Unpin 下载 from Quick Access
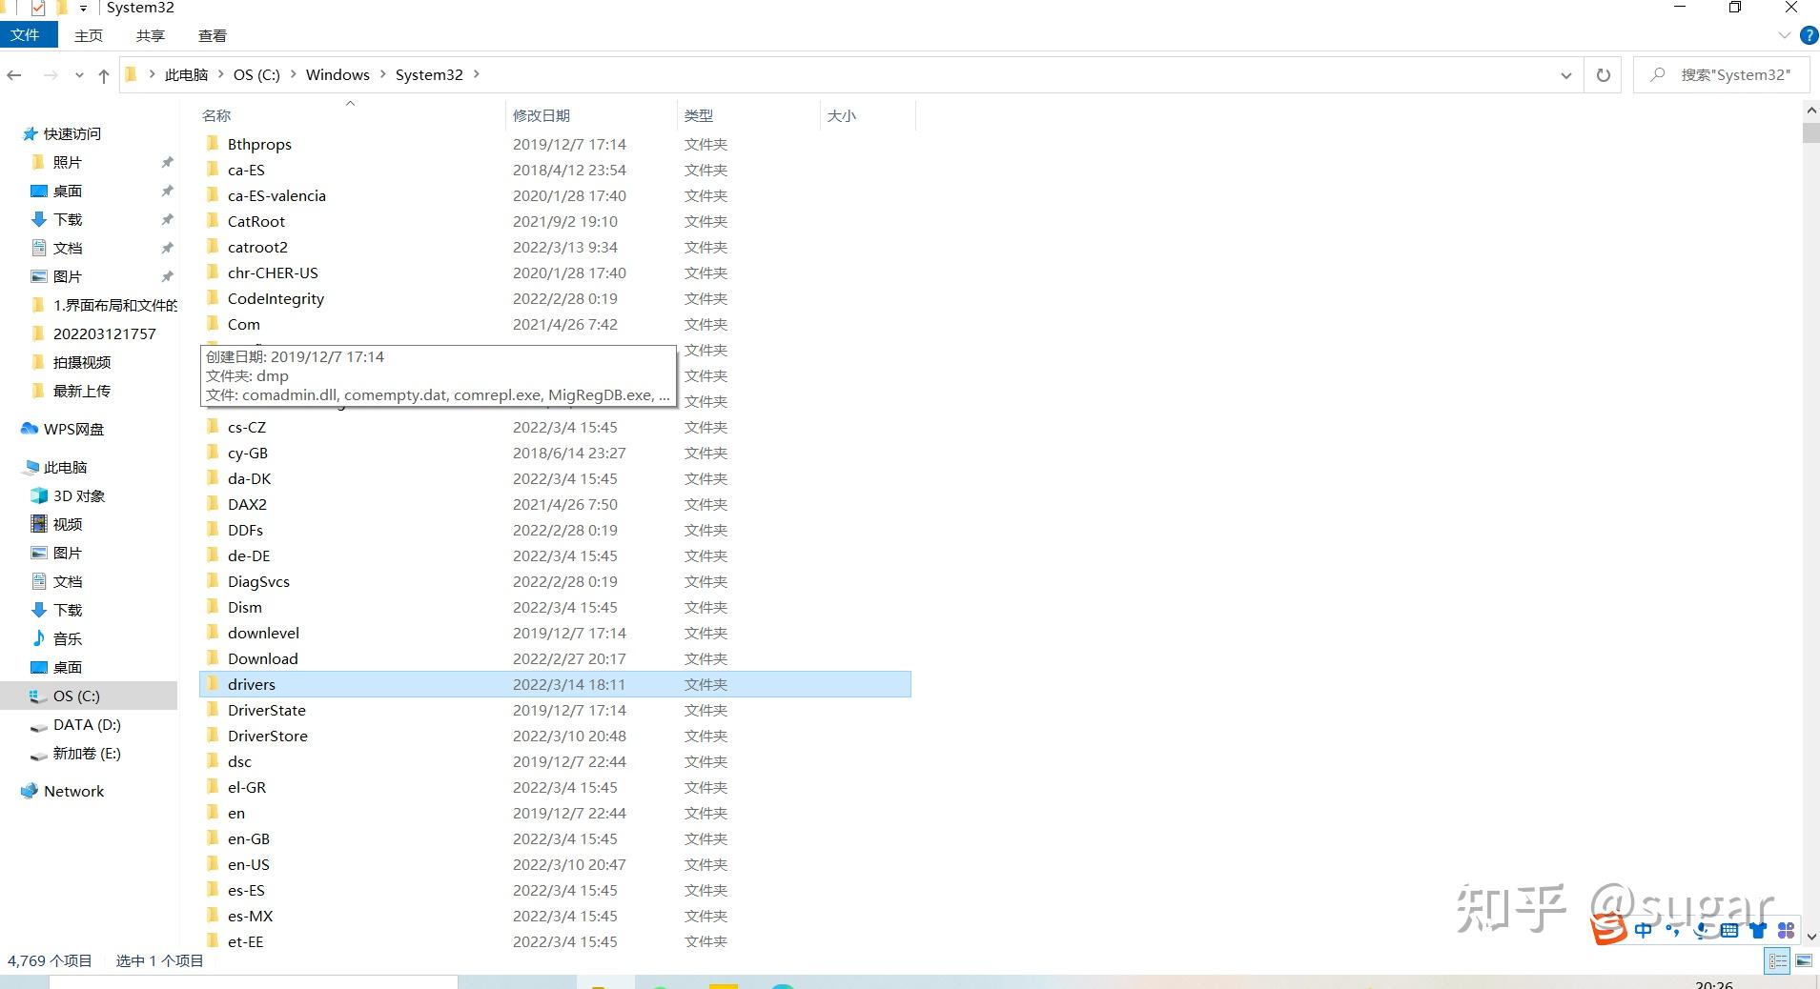Screen dimensions: 1820x989 [x=168, y=219]
